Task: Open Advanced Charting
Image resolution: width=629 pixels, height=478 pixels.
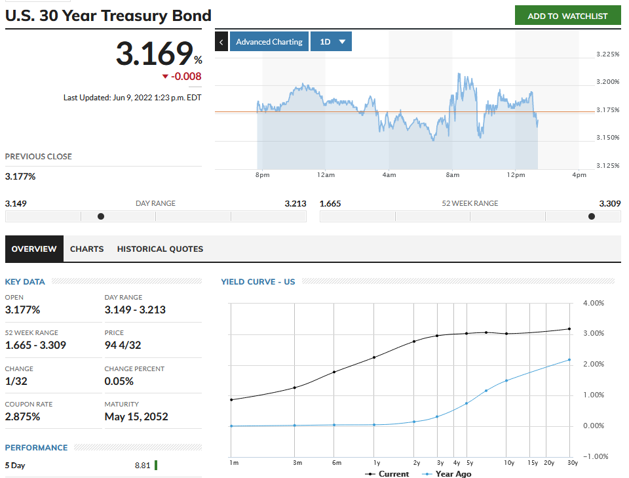Action: click(x=269, y=41)
